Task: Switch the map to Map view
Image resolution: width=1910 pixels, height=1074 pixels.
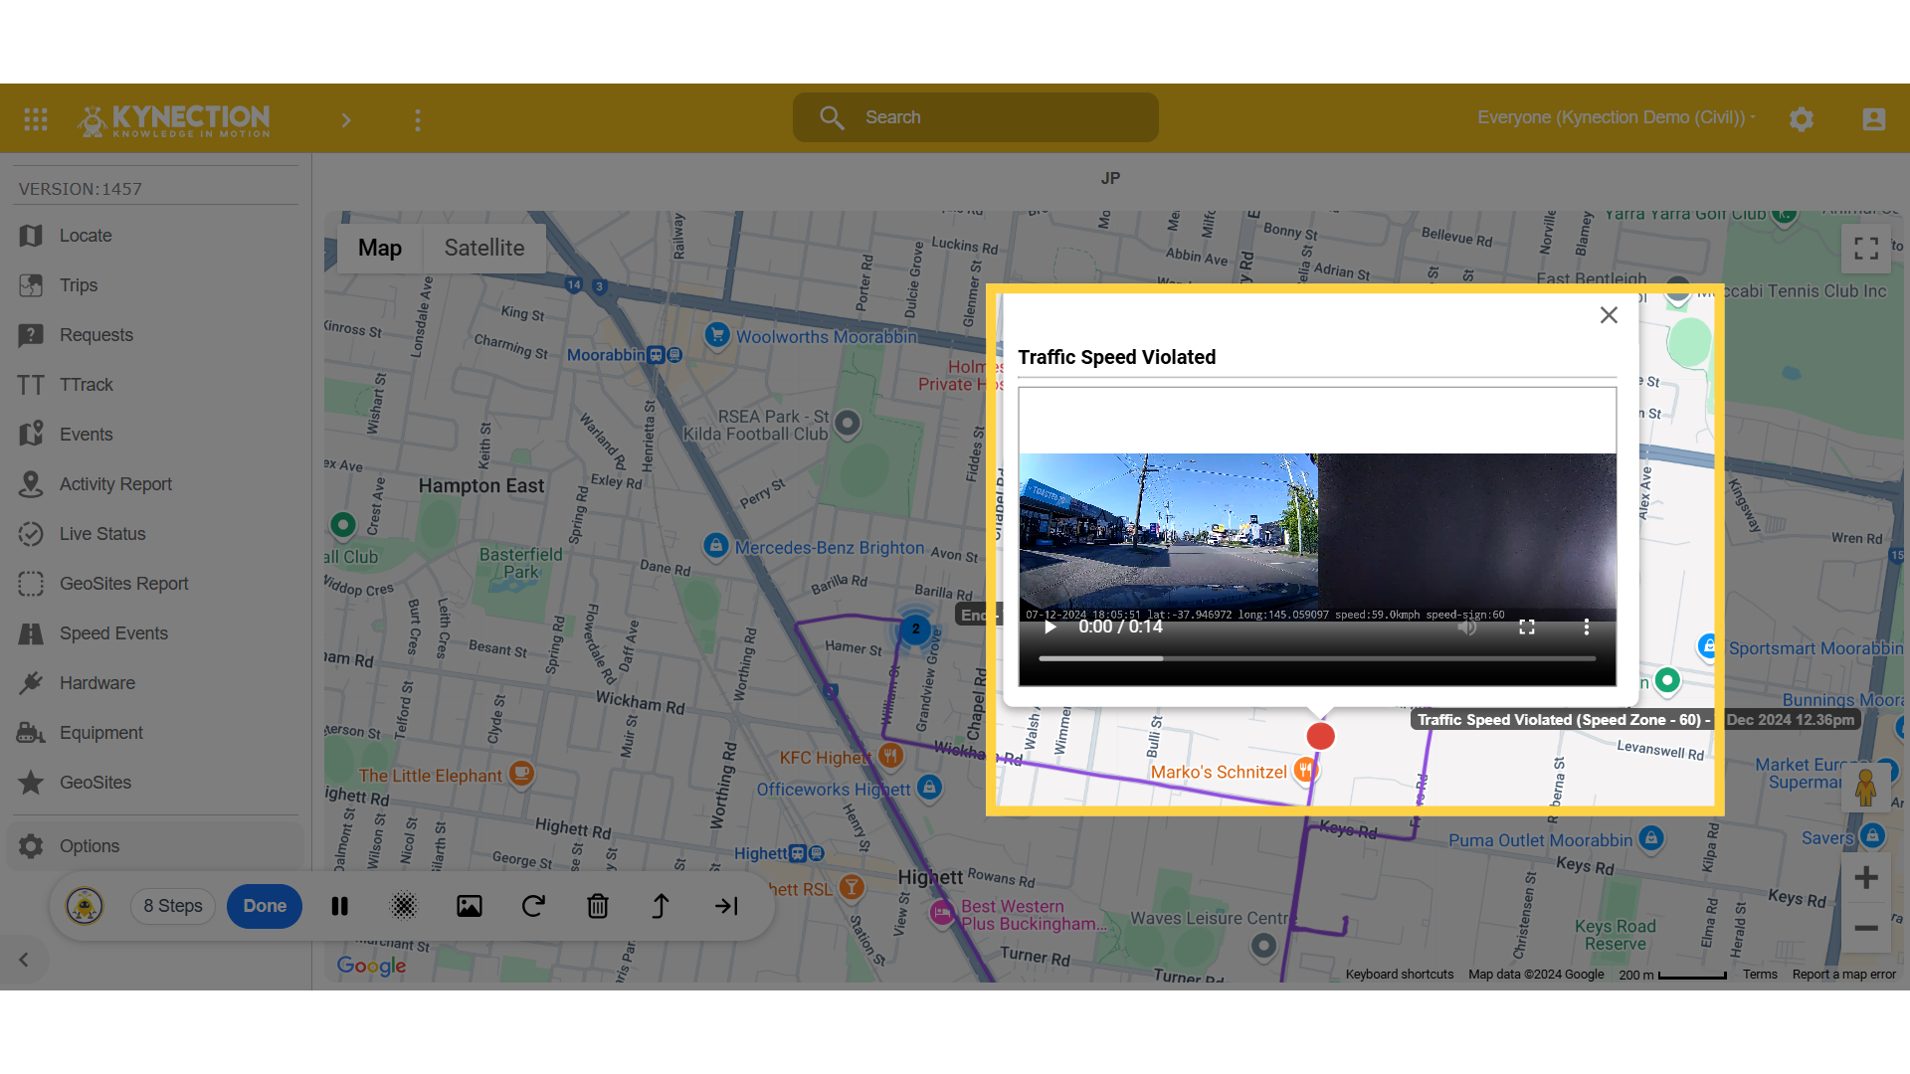Action: 380,248
